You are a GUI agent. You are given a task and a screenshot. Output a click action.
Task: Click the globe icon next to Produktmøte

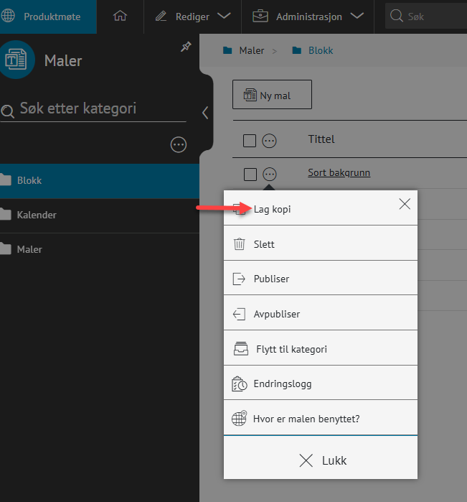click(9, 17)
